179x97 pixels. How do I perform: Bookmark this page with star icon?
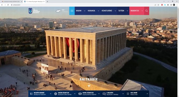(158, 5)
